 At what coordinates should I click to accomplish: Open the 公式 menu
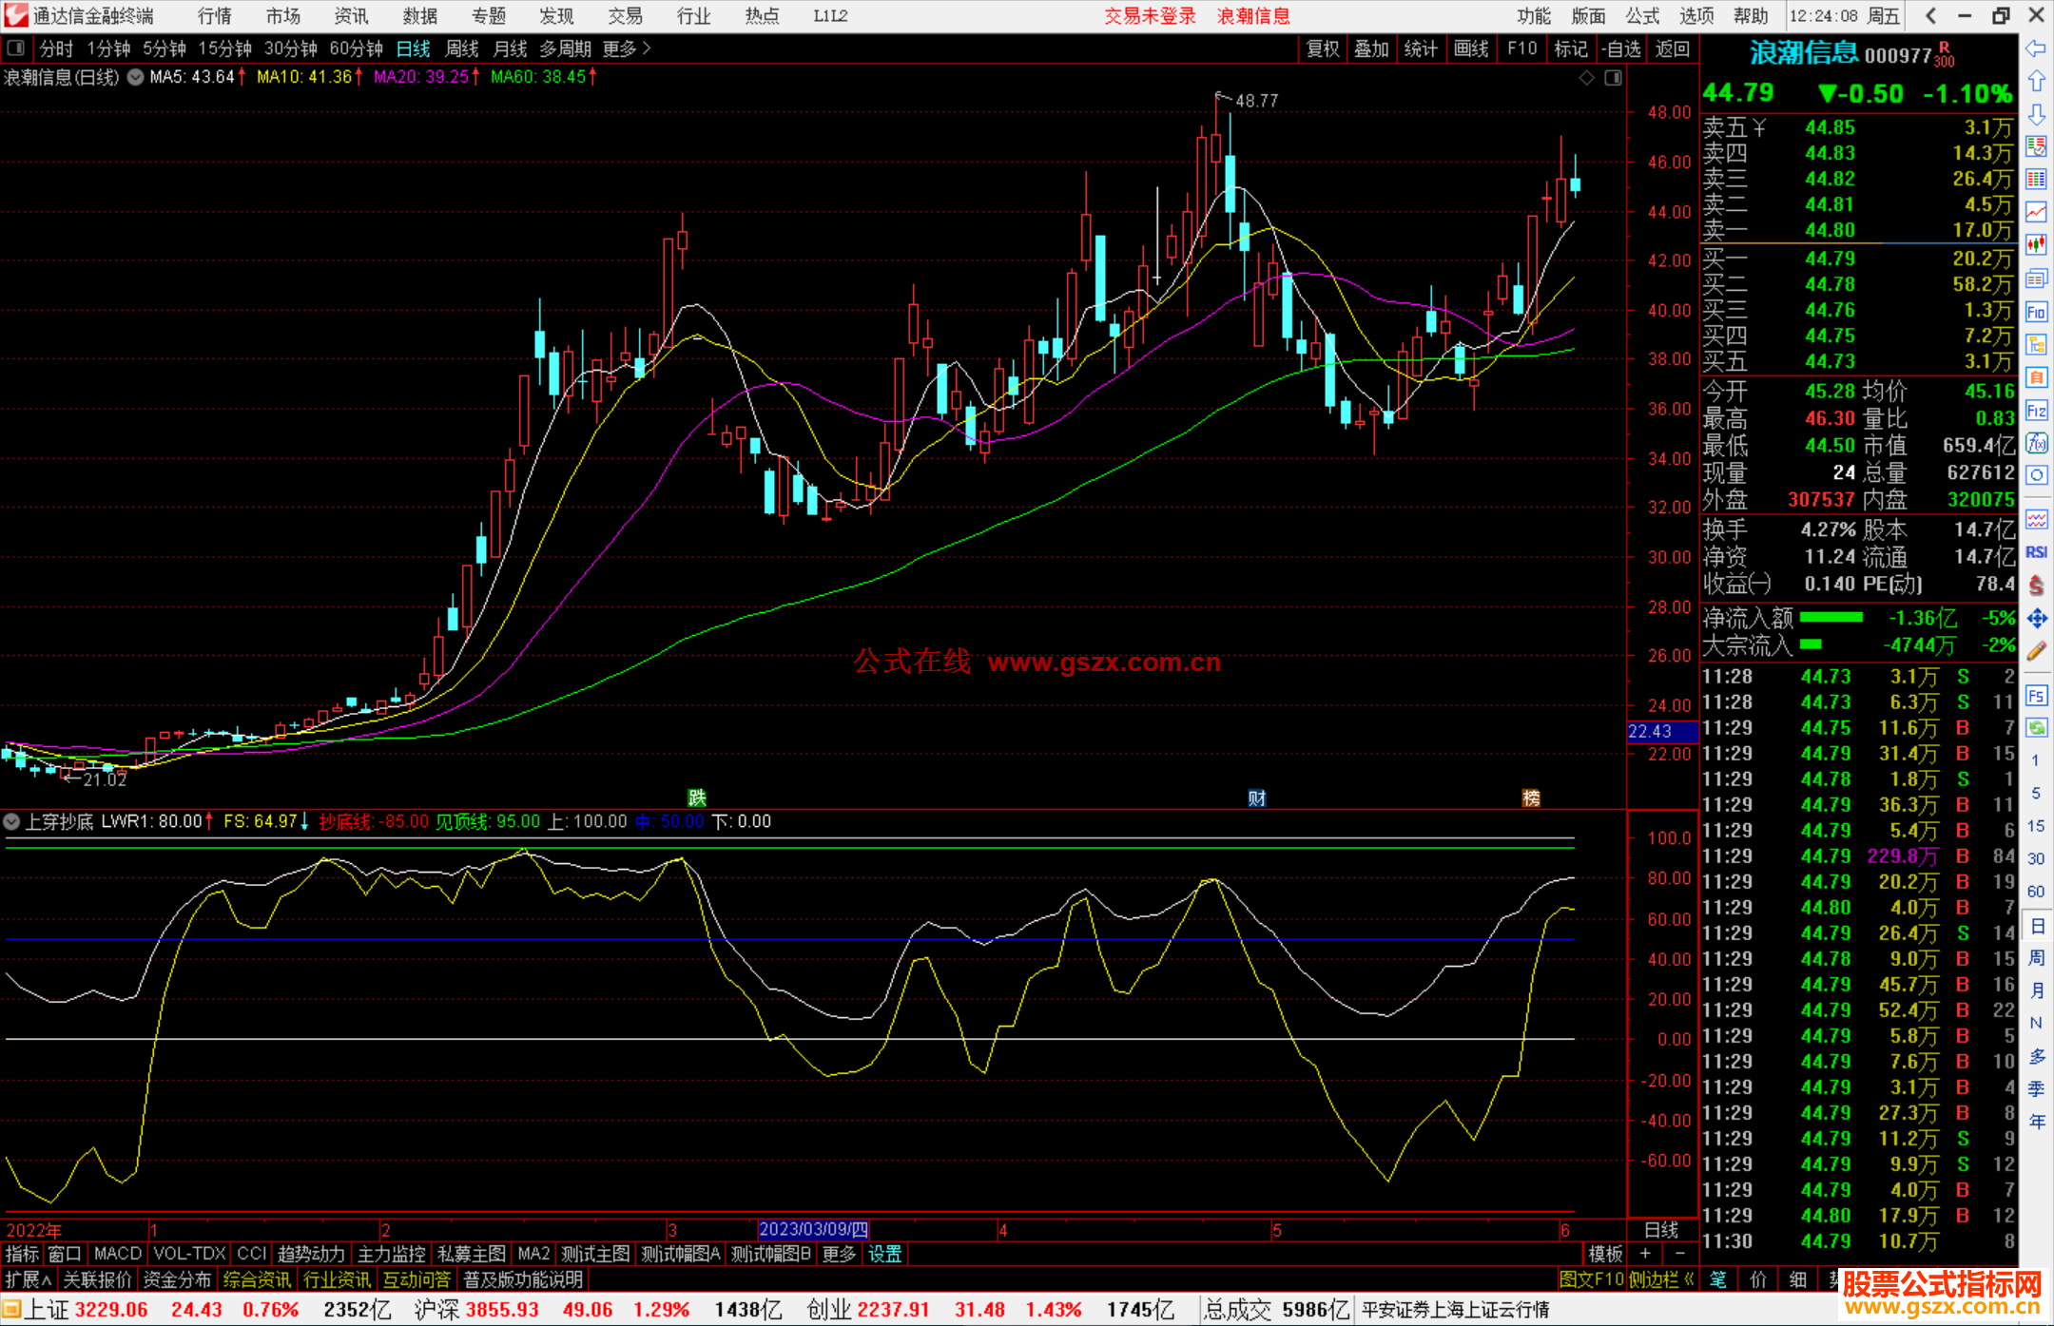(x=1642, y=15)
